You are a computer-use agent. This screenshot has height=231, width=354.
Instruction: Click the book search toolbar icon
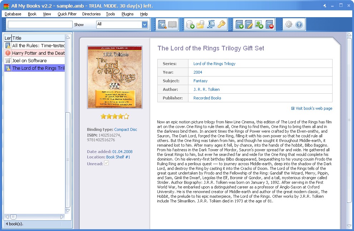click(162, 24)
